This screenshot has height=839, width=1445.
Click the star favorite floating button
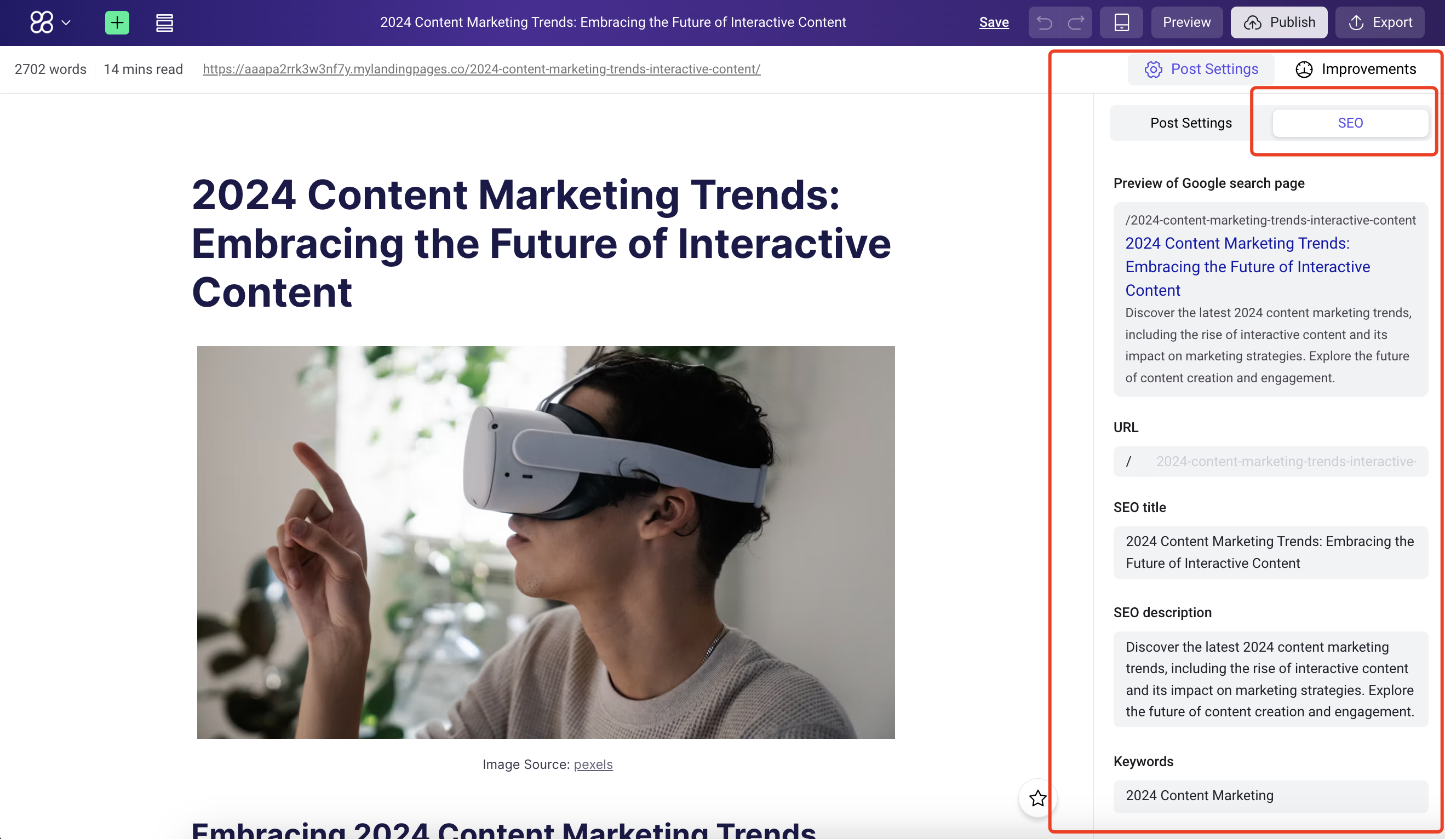(1037, 798)
